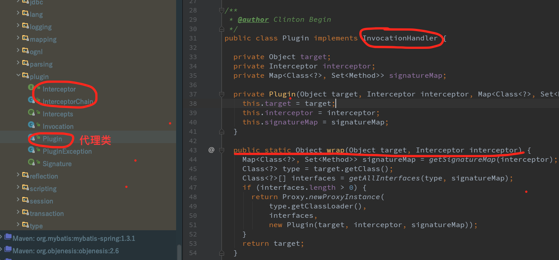Click the session folder icon

25,200
